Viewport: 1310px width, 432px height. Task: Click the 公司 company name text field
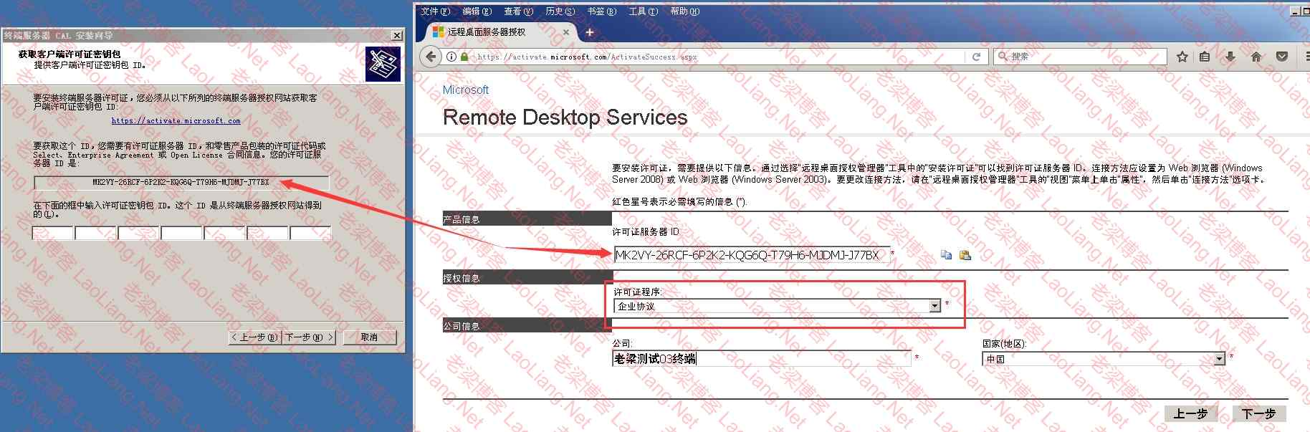pyautogui.click(x=761, y=359)
